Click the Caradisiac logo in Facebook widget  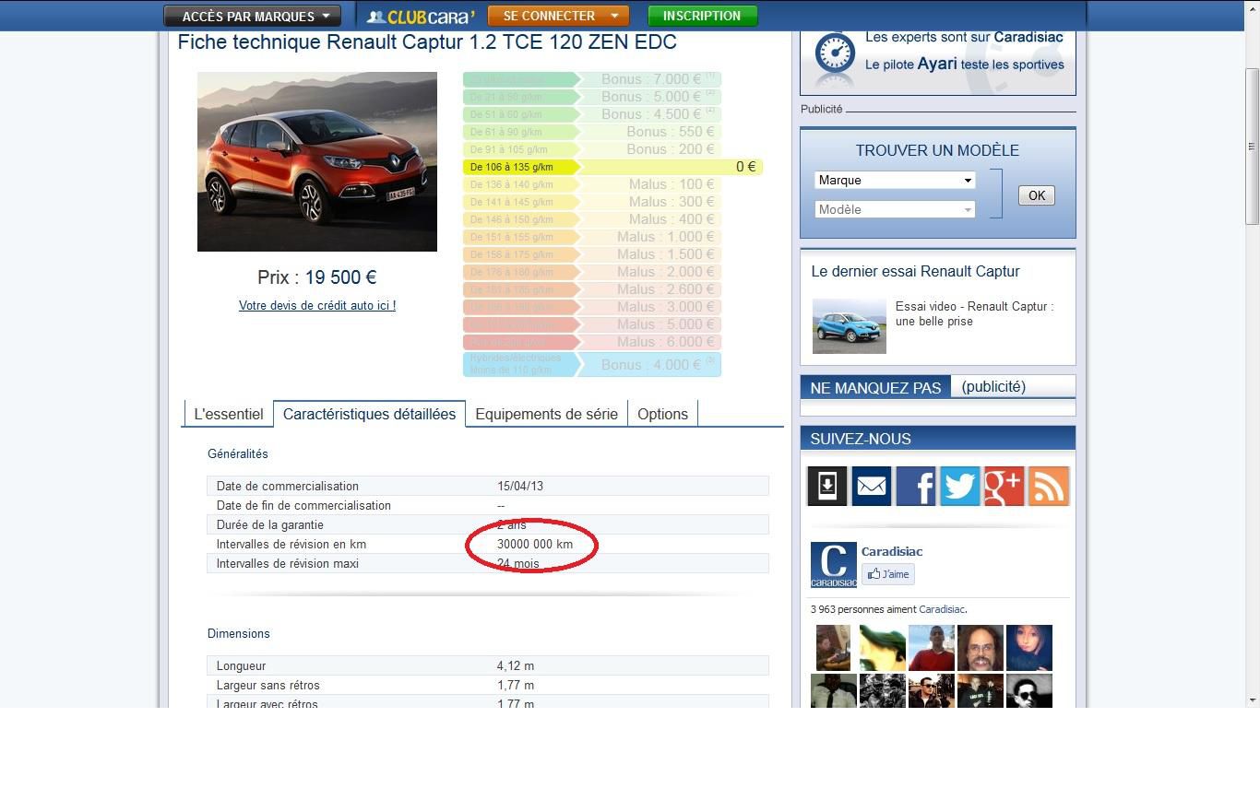pos(833,565)
